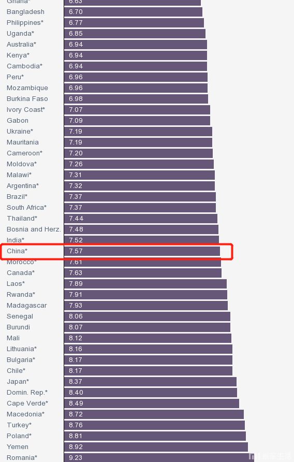Click the Australia country label
Image resolution: width=294 pixels, height=462 pixels.
pyautogui.click(x=22, y=45)
